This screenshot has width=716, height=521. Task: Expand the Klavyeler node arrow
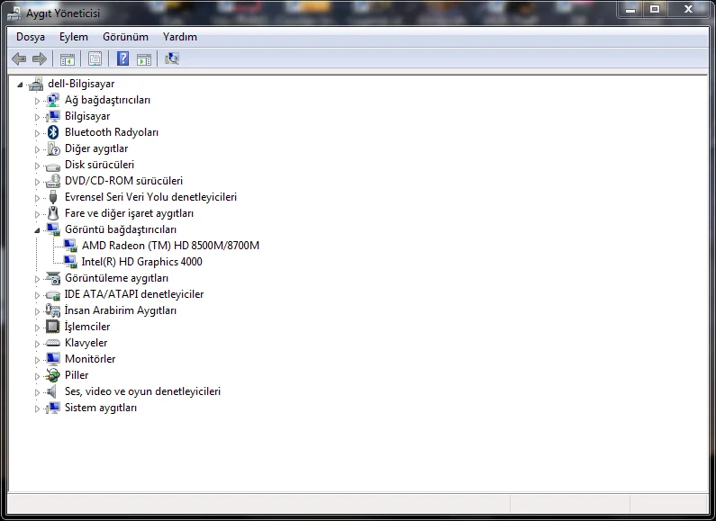[37, 344]
